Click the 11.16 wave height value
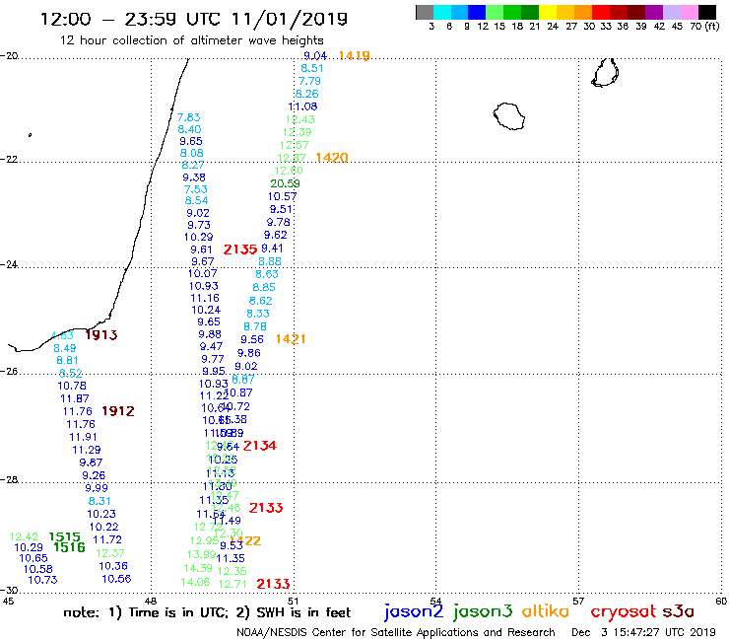The width and height of the screenshot is (729, 641). tap(205, 298)
